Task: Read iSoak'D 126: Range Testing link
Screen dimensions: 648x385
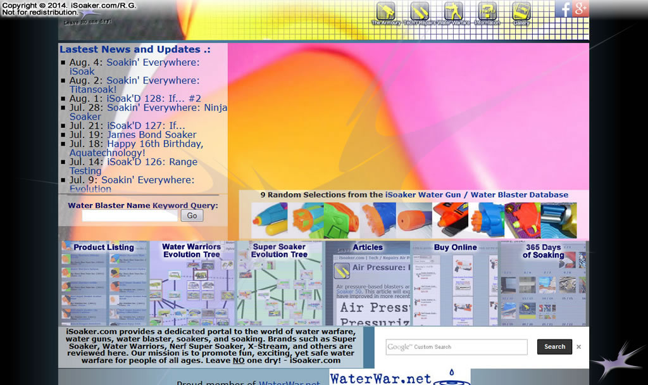Action: [x=134, y=167]
